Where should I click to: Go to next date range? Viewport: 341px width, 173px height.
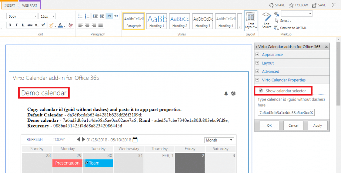[x=84, y=139]
